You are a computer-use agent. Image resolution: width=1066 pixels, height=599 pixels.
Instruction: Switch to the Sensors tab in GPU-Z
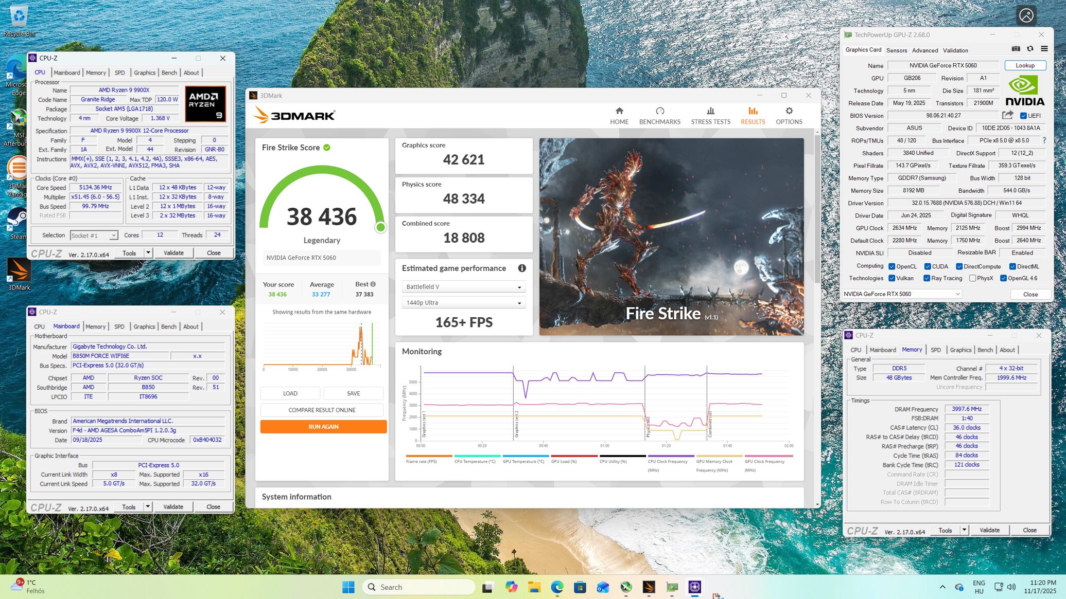[897, 50]
